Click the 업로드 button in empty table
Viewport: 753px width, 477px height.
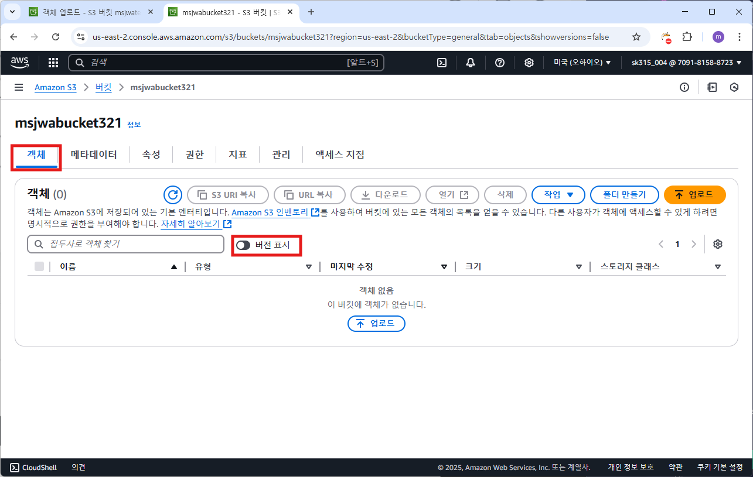376,324
